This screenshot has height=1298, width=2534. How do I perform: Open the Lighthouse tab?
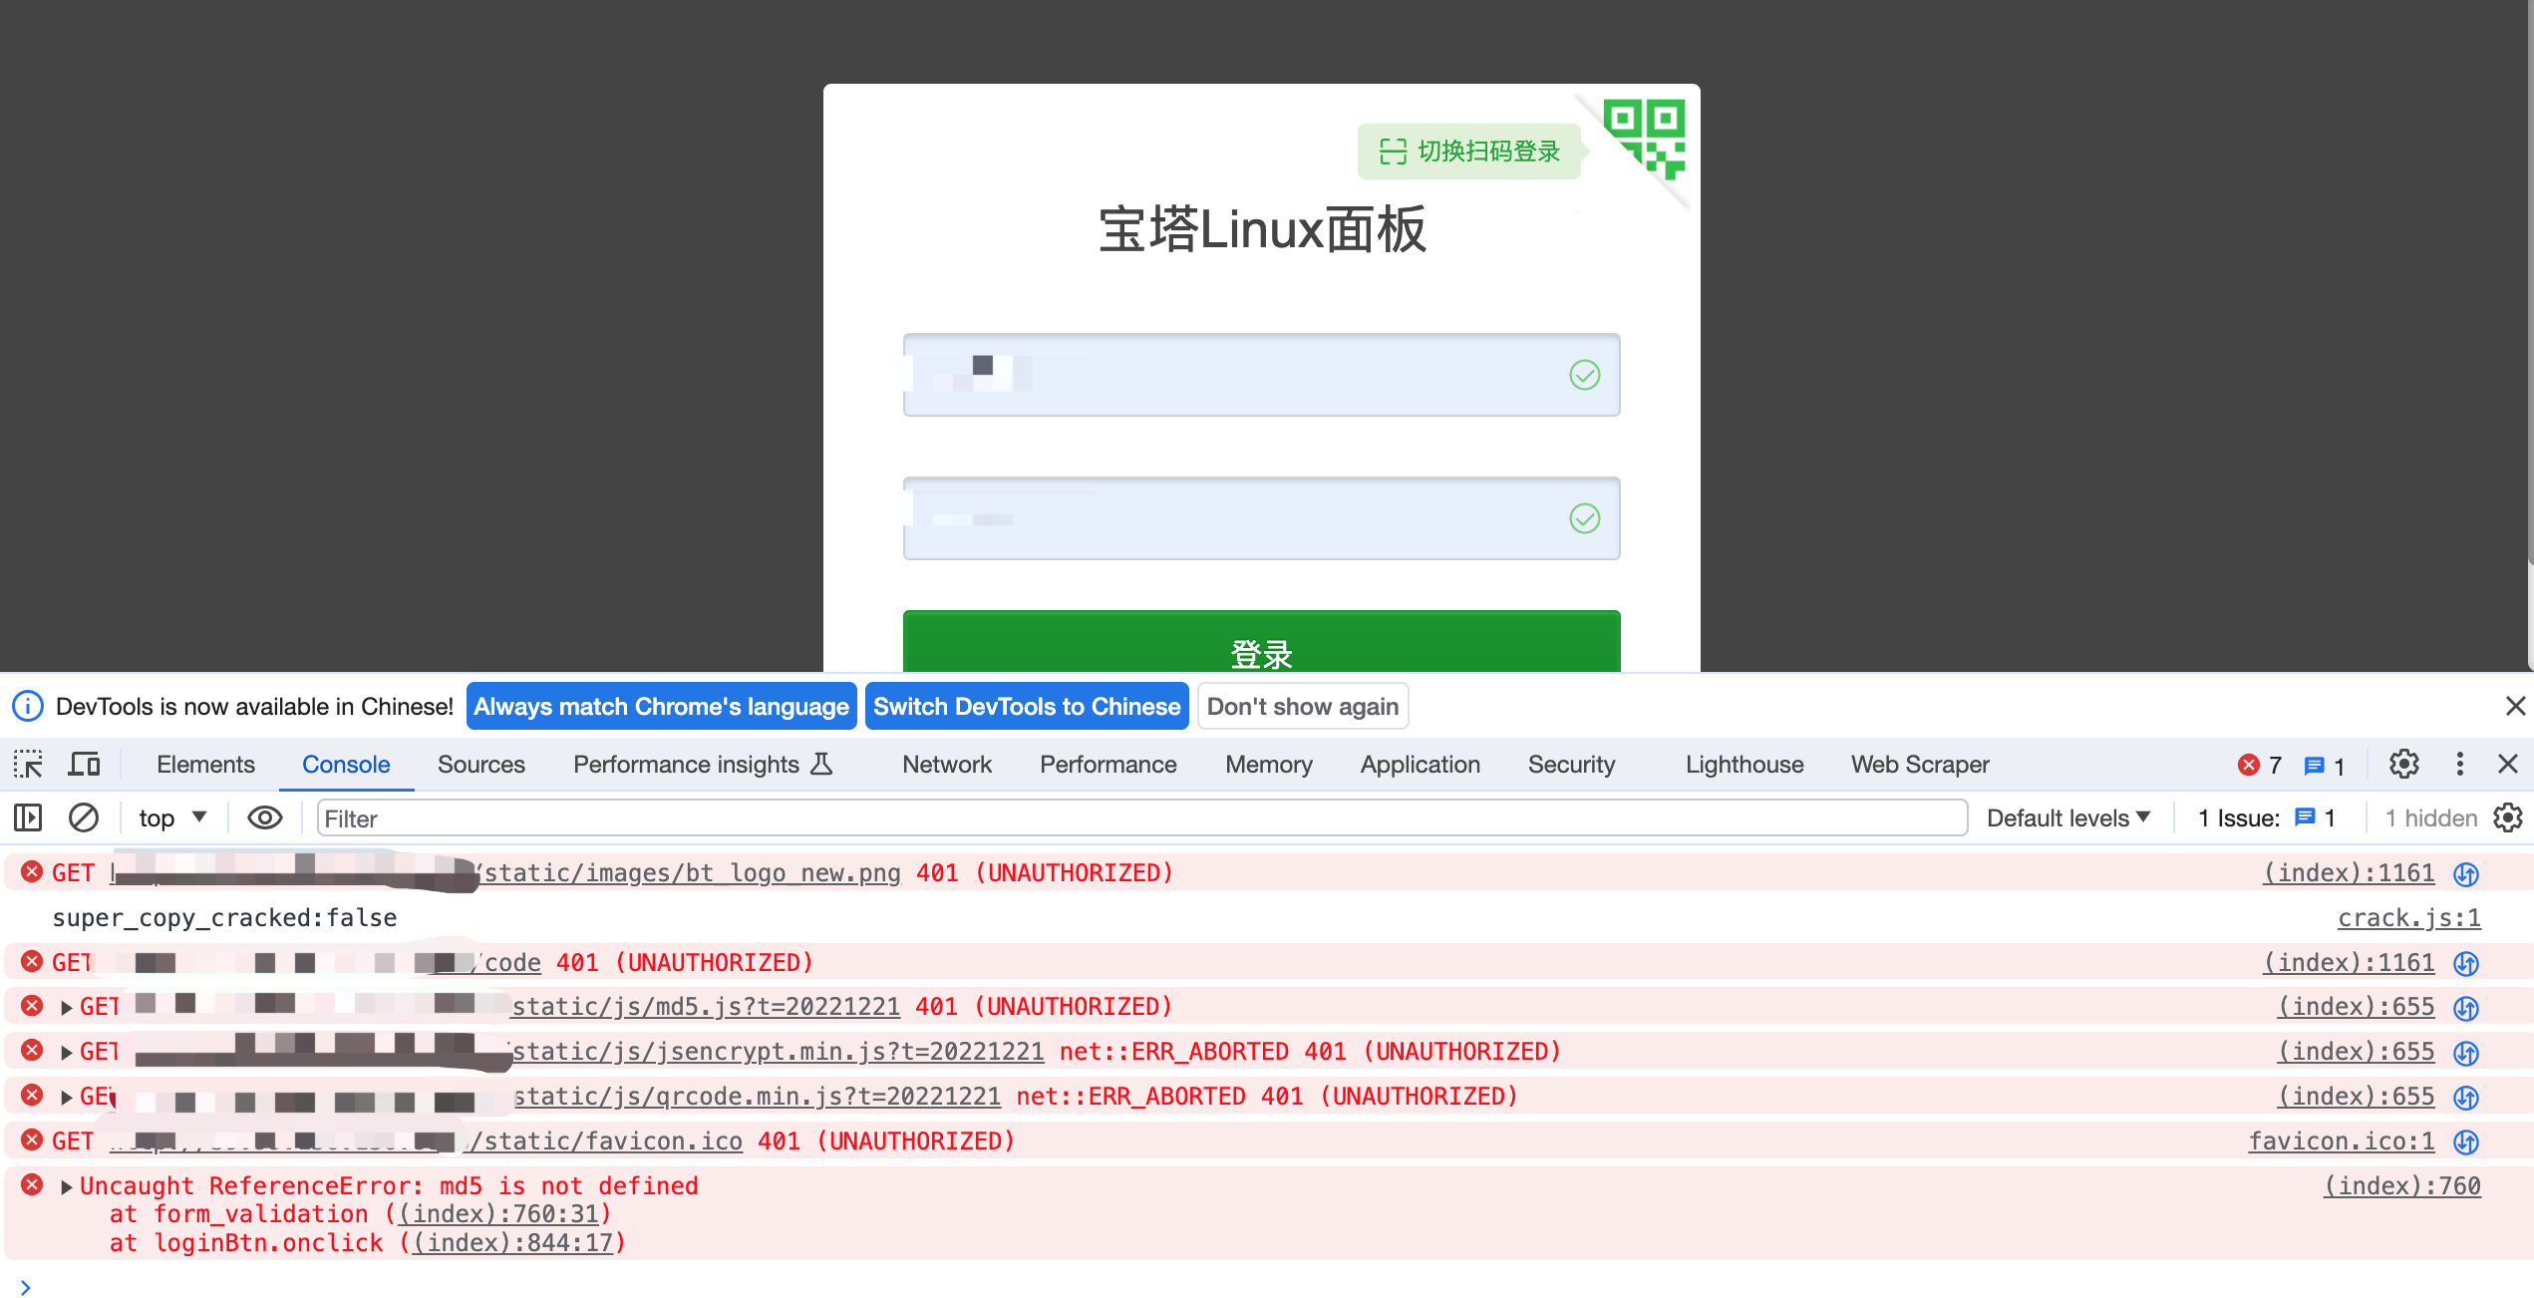(1744, 765)
